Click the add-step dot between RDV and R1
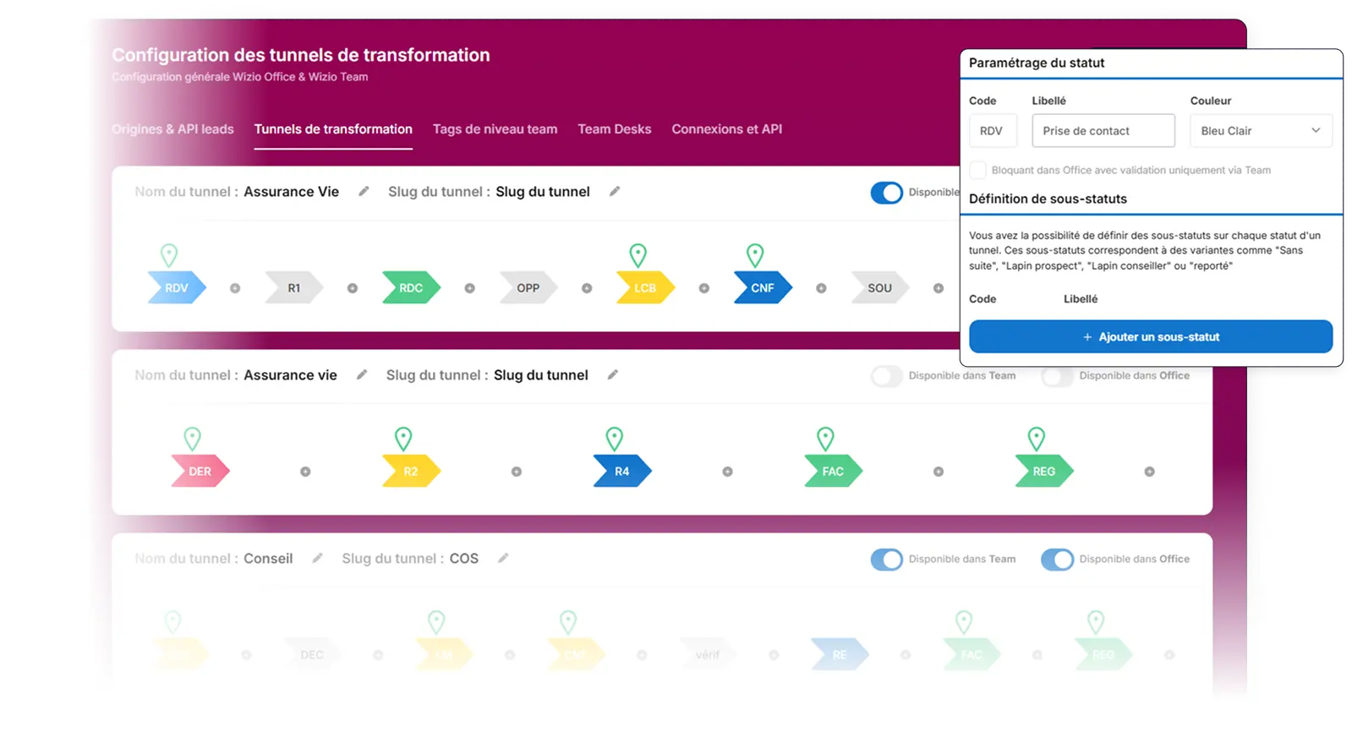 pyautogui.click(x=235, y=288)
